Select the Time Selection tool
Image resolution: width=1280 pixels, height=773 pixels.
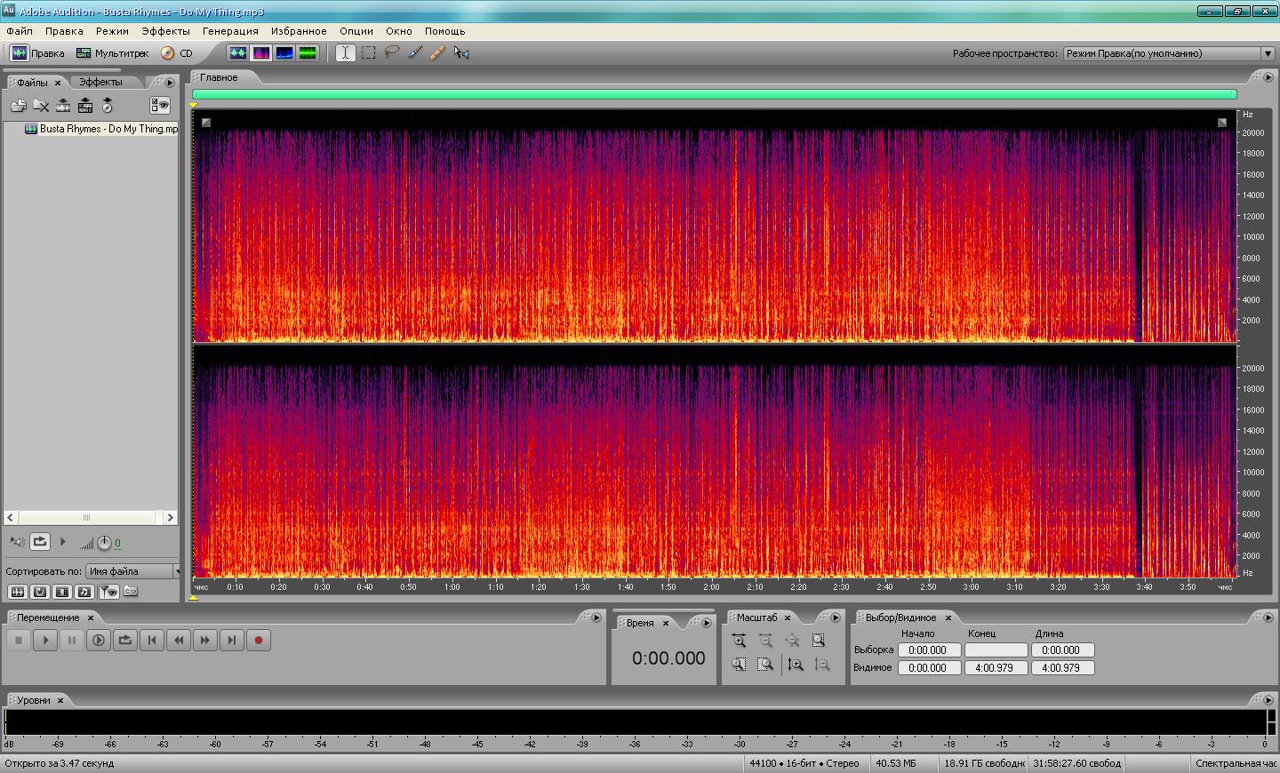coord(345,53)
